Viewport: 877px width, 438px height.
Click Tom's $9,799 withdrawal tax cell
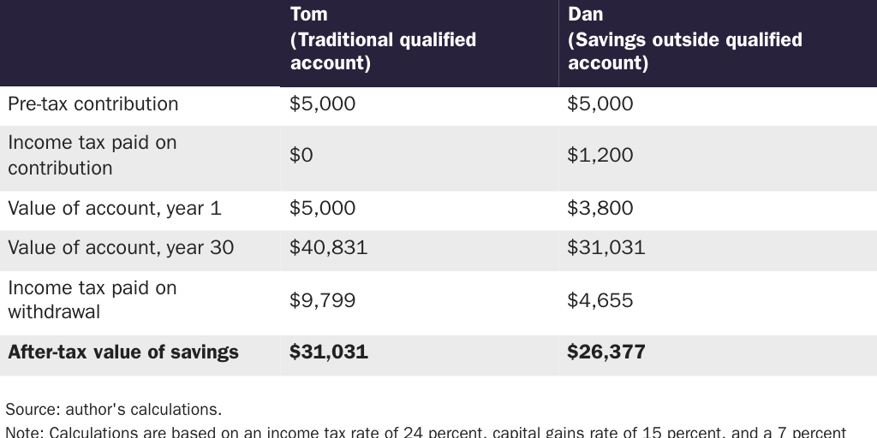(322, 300)
